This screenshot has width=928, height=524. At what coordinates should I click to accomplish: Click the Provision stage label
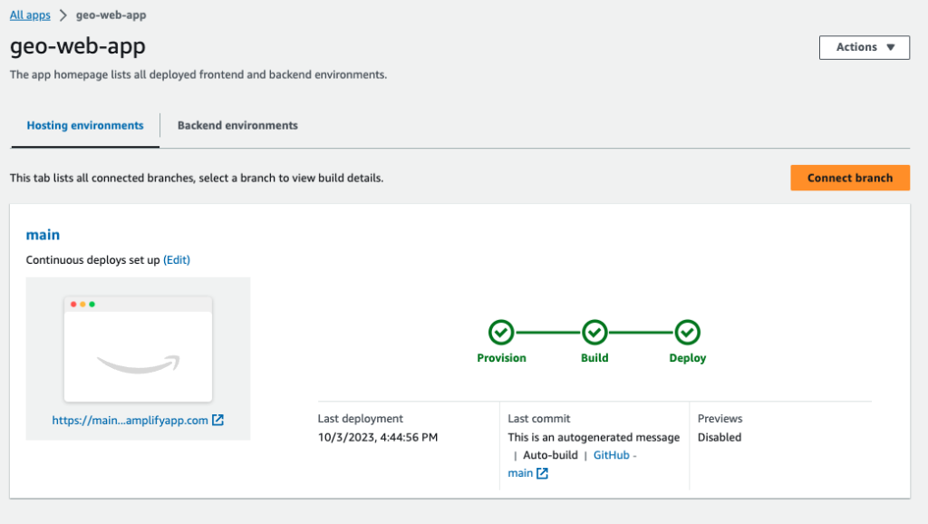pos(501,358)
